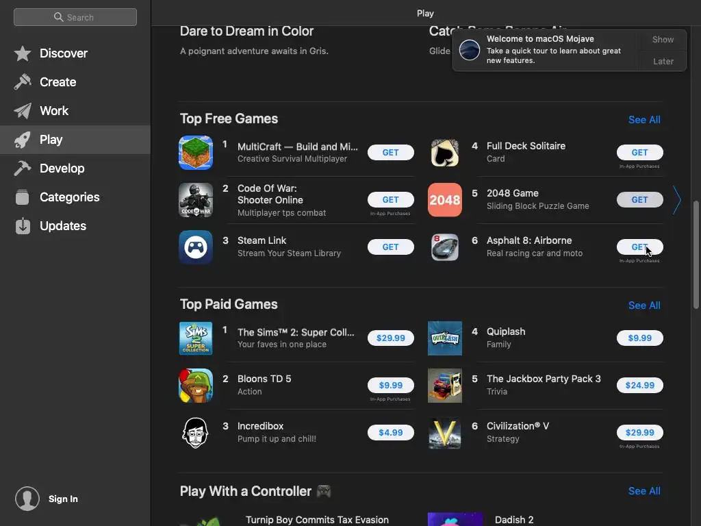This screenshot has width=701, height=526.
Task: Click Sign In at bottom of sidebar
Action: click(x=63, y=499)
